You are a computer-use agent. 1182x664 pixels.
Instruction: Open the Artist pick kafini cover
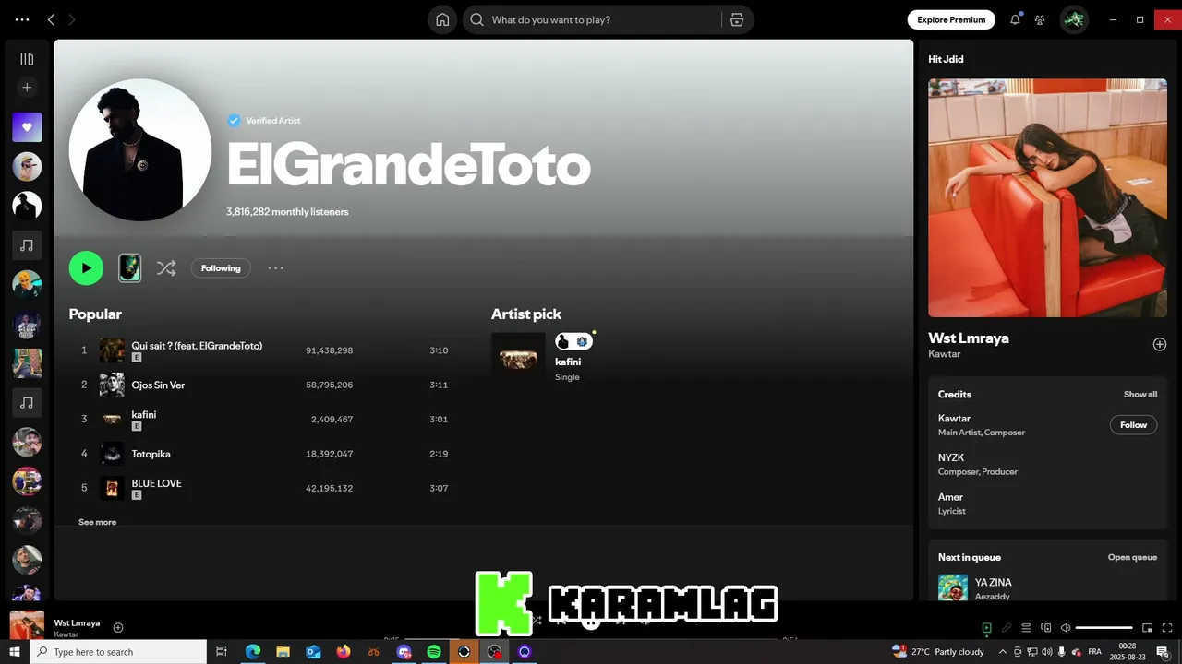pyautogui.click(x=518, y=360)
